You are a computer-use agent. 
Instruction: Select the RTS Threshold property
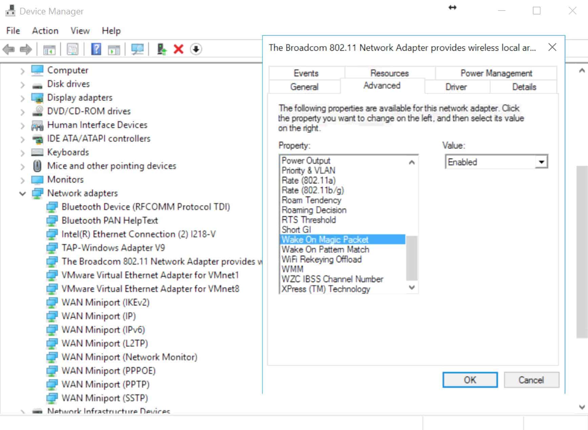click(309, 220)
